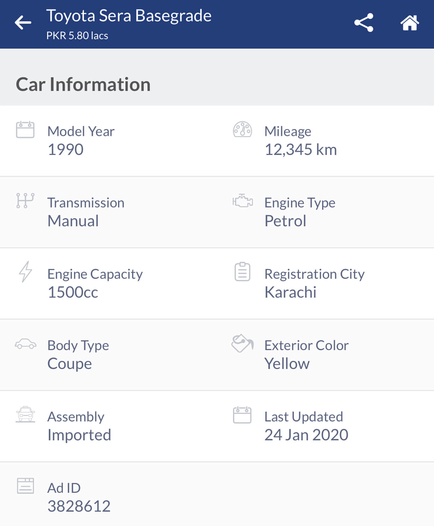Tap the Model Year calendar icon

(x=25, y=130)
